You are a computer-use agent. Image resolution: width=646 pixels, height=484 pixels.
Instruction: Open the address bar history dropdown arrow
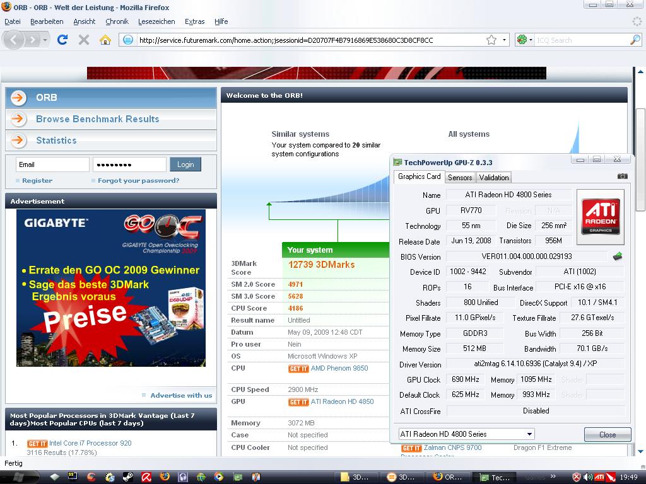[504, 40]
